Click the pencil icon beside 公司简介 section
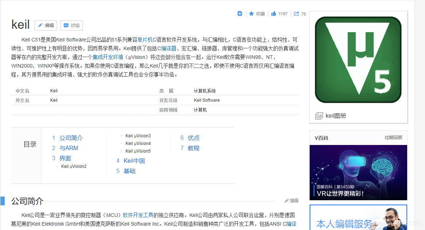 [286, 201]
